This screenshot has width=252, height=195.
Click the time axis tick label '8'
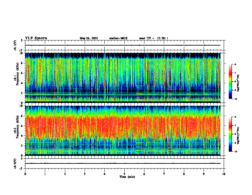click(184, 174)
